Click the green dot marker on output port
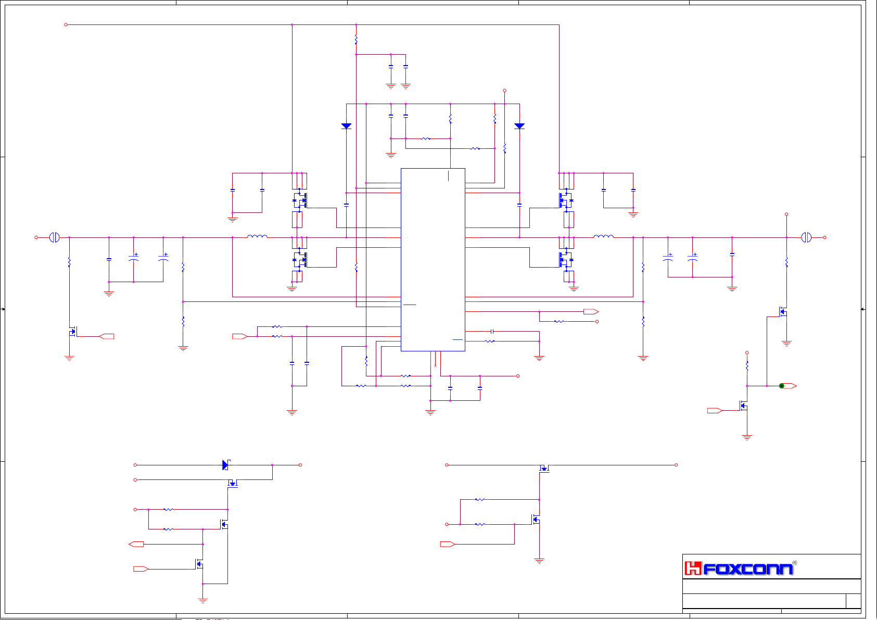Screen dimensions: 877x620 point(781,386)
